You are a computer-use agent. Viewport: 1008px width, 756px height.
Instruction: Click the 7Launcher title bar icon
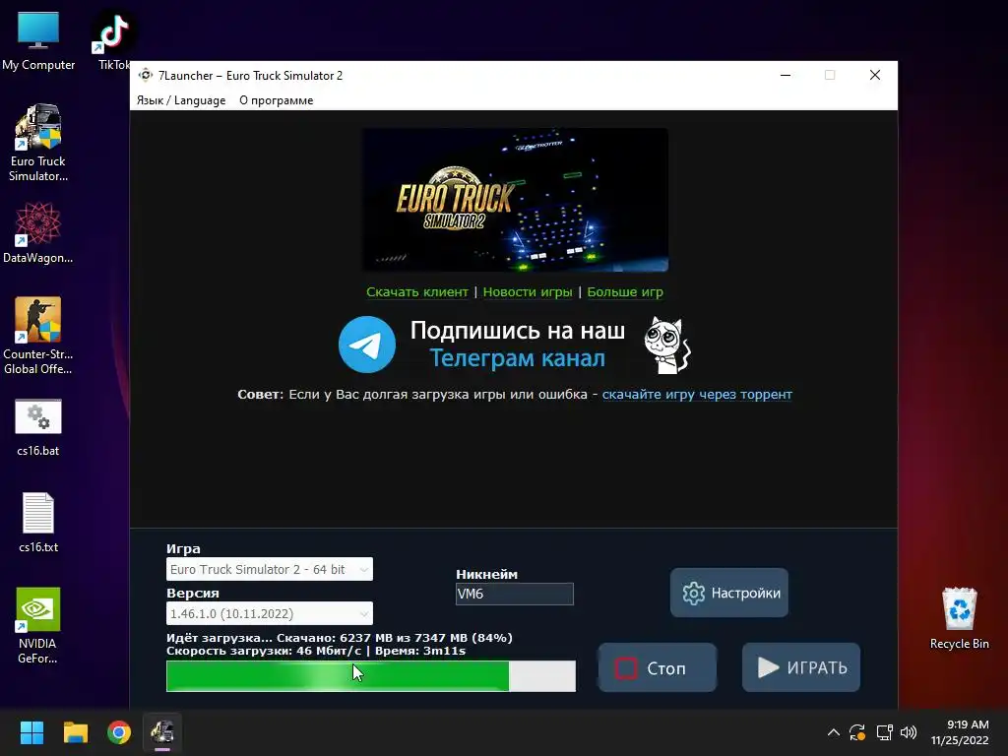[x=146, y=75]
